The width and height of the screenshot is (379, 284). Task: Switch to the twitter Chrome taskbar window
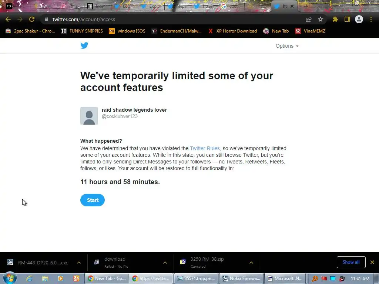151,278
